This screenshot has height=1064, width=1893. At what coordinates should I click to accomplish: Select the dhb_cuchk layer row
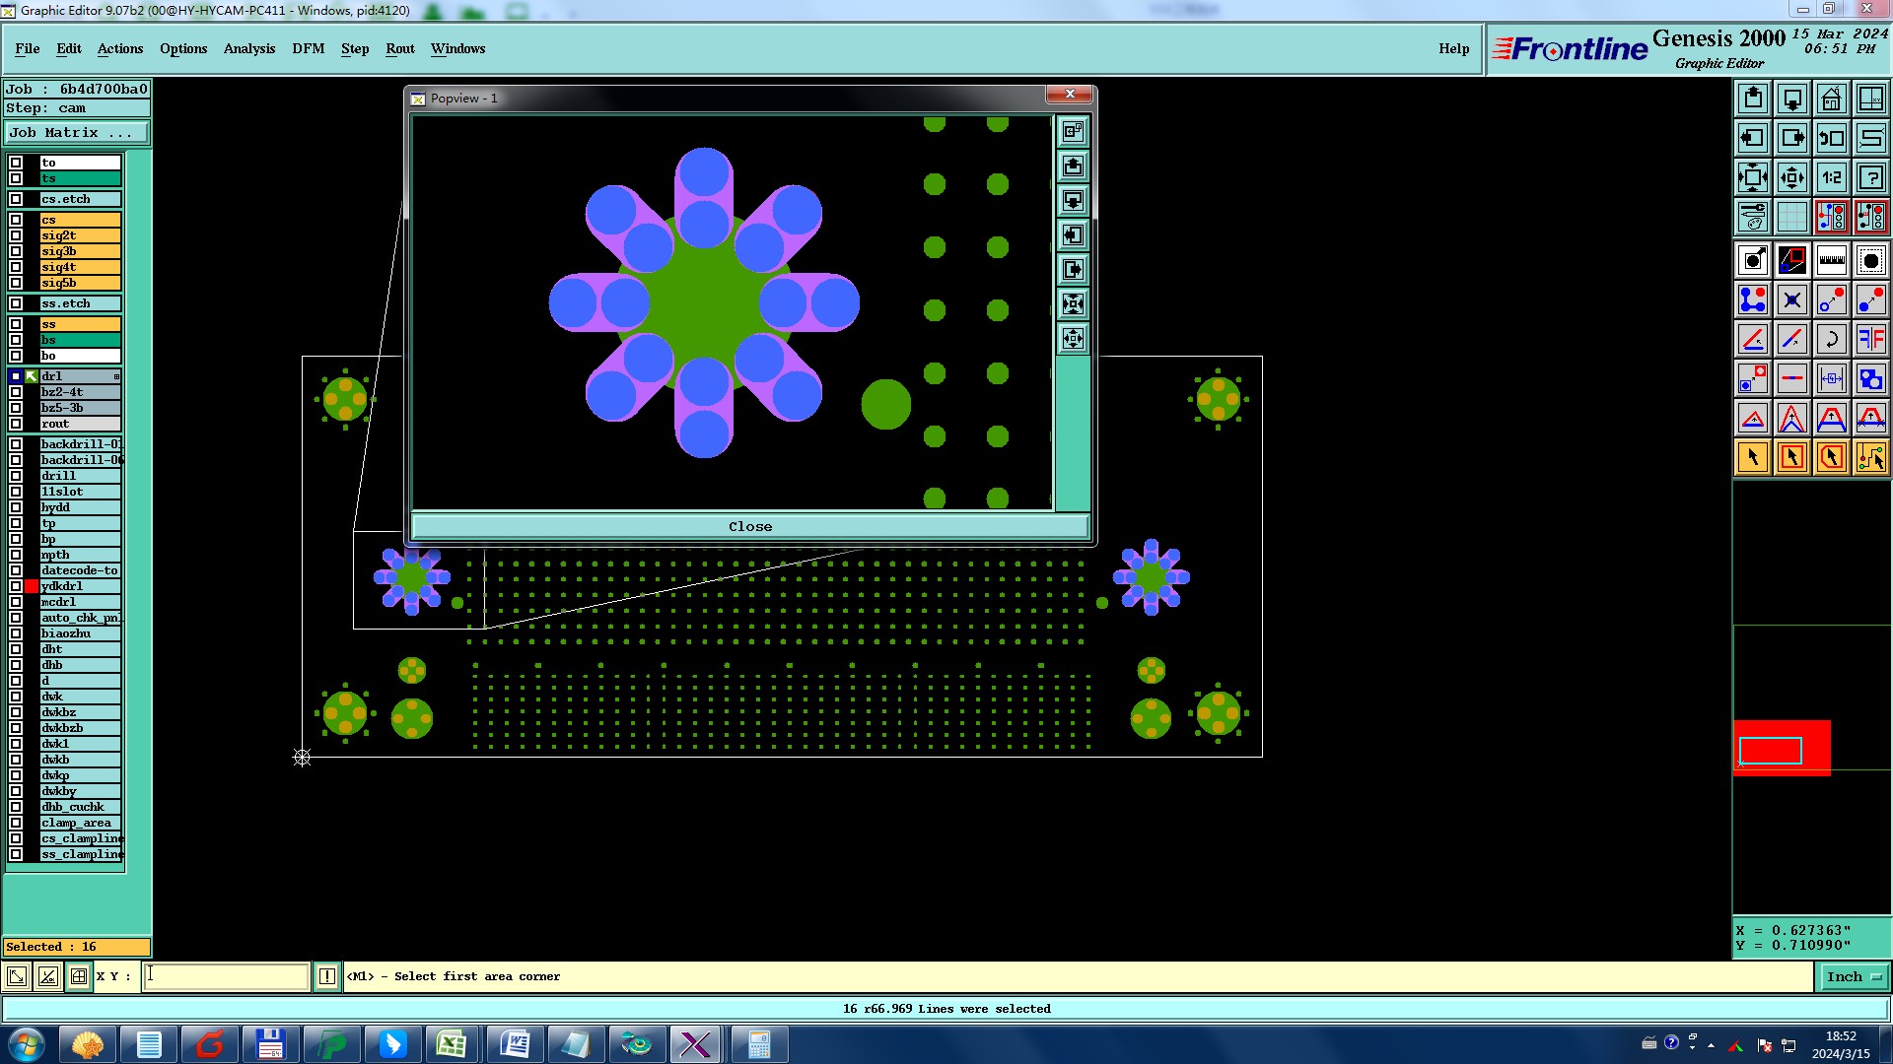(80, 807)
